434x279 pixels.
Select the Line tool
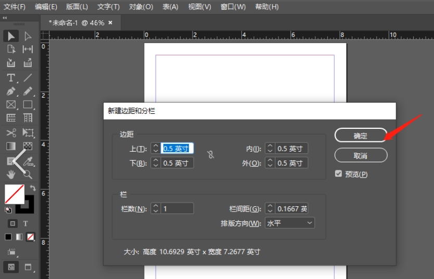28,78
